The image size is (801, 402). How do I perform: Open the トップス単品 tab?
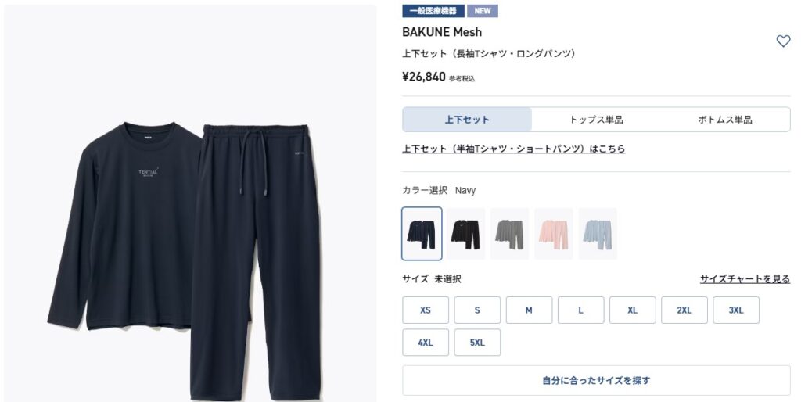pyautogui.click(x=596, y=120)
